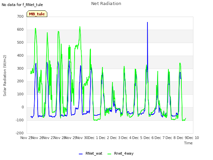Screen dimensions: 213x160
Task: Click the 400 y-axis tick label
Action: pos(20,56)
